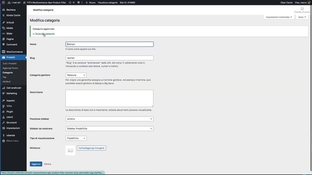Click the Descrizione text area
This screenshot has width=312, height=175.
(x=109, y=98)
